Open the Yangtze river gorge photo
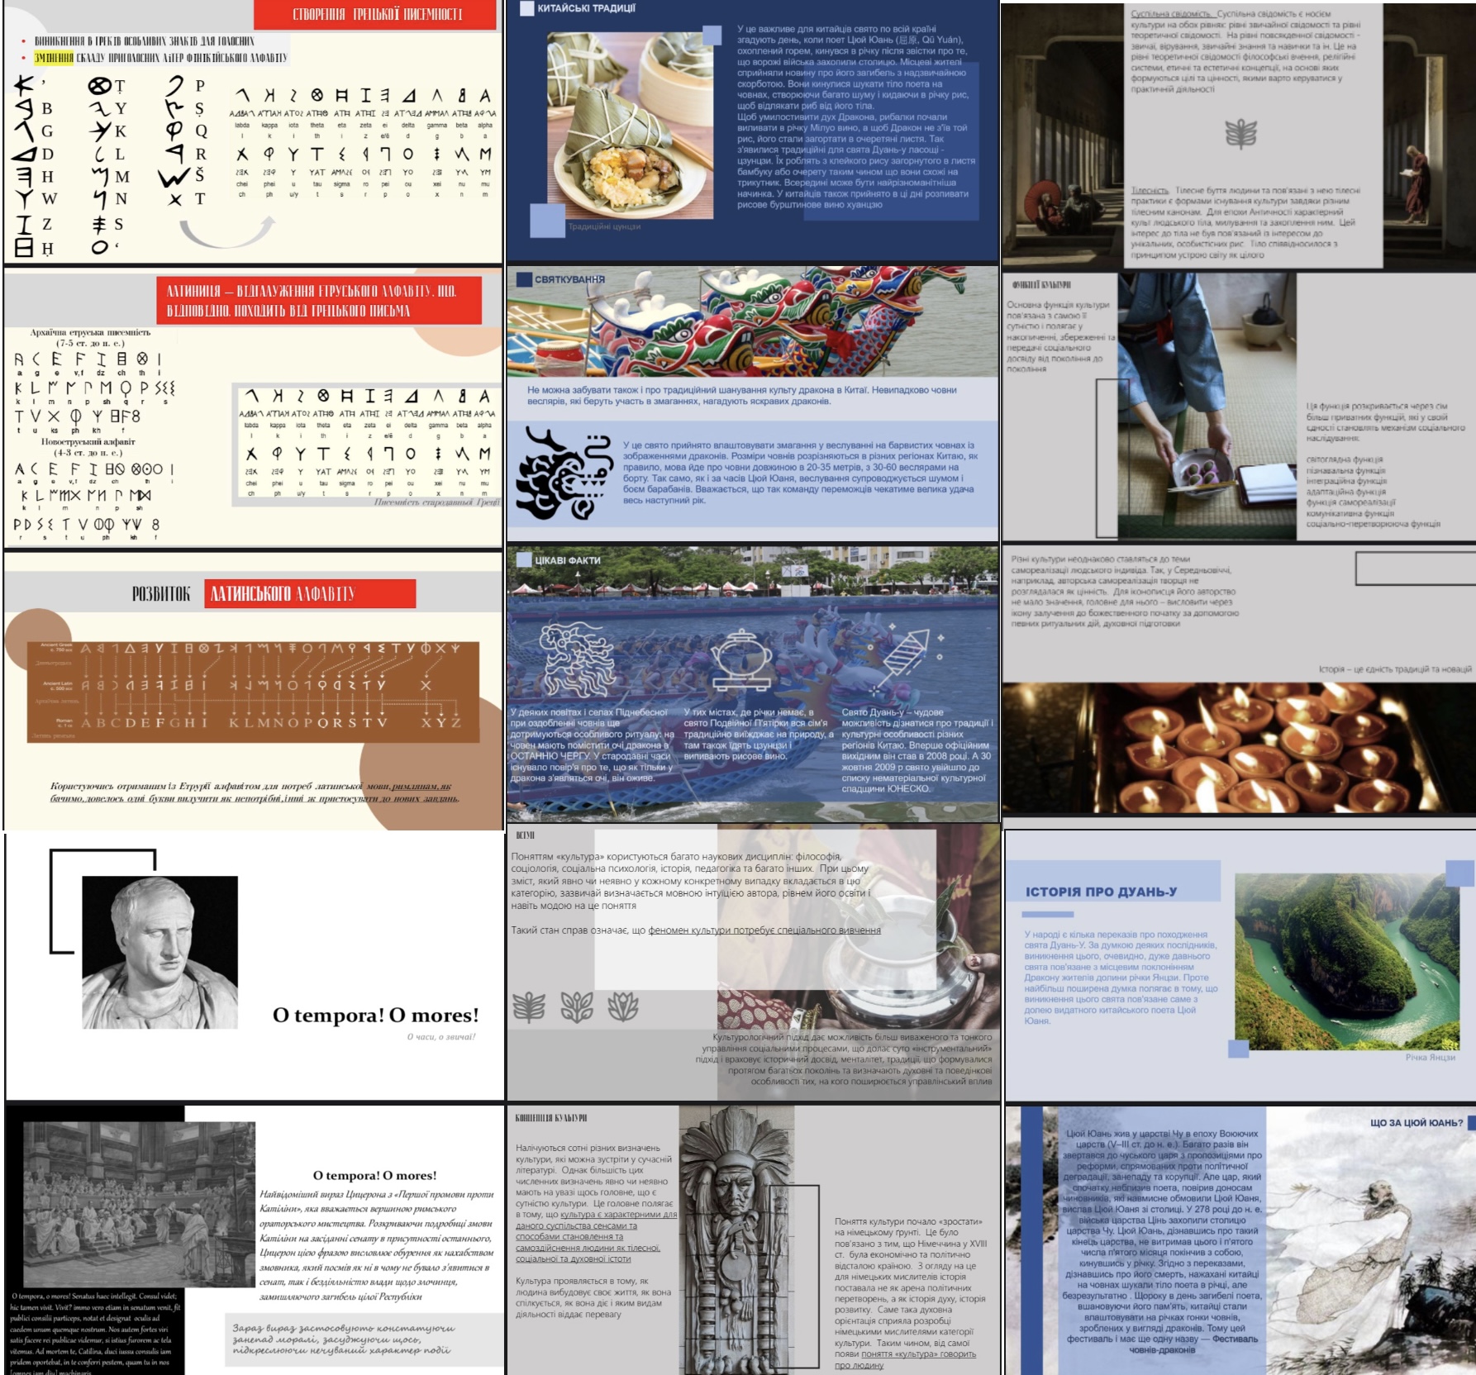 (x=1347, y=961)
